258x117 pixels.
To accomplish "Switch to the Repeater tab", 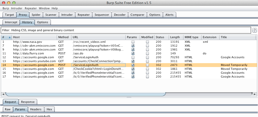I will [83, 15].
